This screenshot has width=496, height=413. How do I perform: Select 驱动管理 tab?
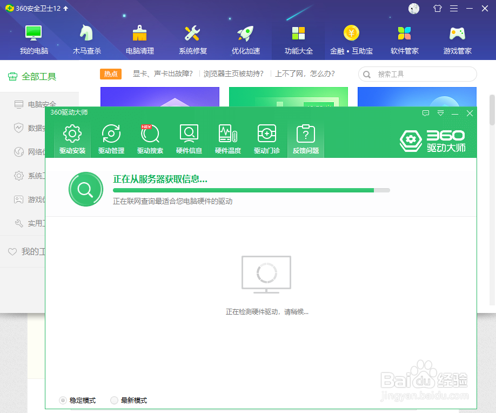(x=111, y=139)
